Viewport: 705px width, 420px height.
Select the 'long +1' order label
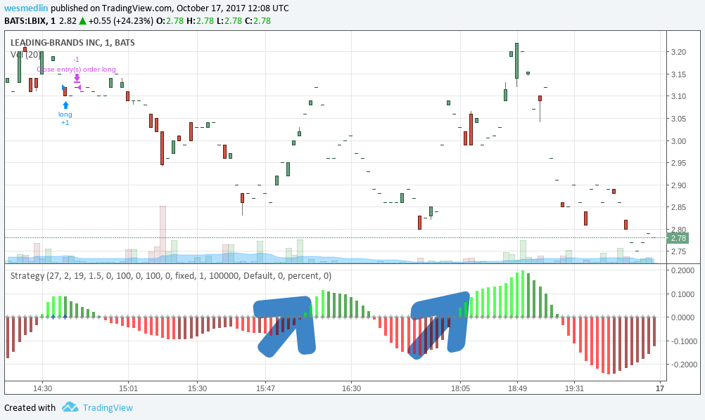[65, 118]
